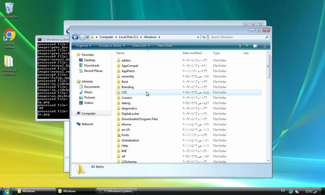Open Desktop in the navigation pane
Screen dimensions: 325x195
89,60
